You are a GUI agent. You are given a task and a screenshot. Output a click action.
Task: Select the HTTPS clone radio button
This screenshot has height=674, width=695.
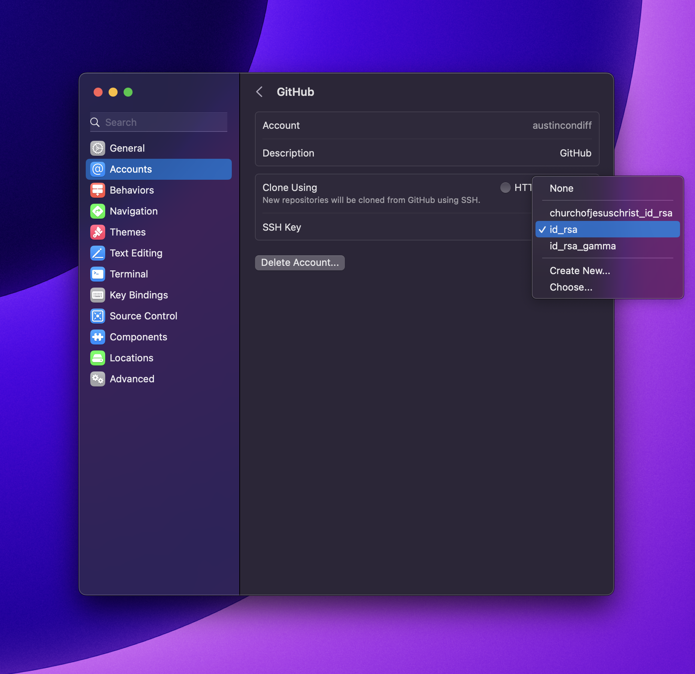[x=506, y=188]
